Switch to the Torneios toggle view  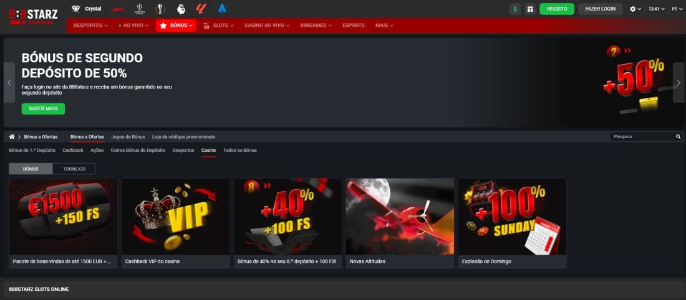coord(74,169)
